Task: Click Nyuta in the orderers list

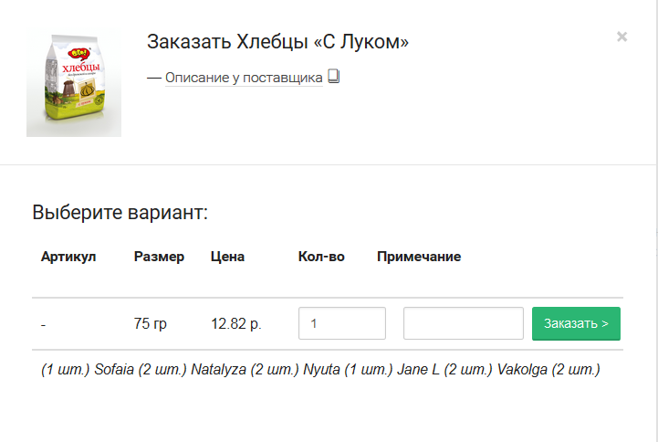Action: click(x=322, y=370)
